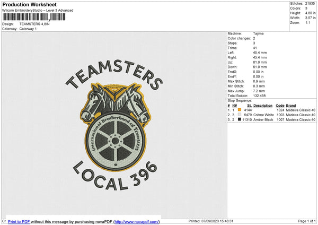Image resolution: width=318 pixels, height=225 pixels.
Task: Click the 'Description' column header
Action: point(263,106)
